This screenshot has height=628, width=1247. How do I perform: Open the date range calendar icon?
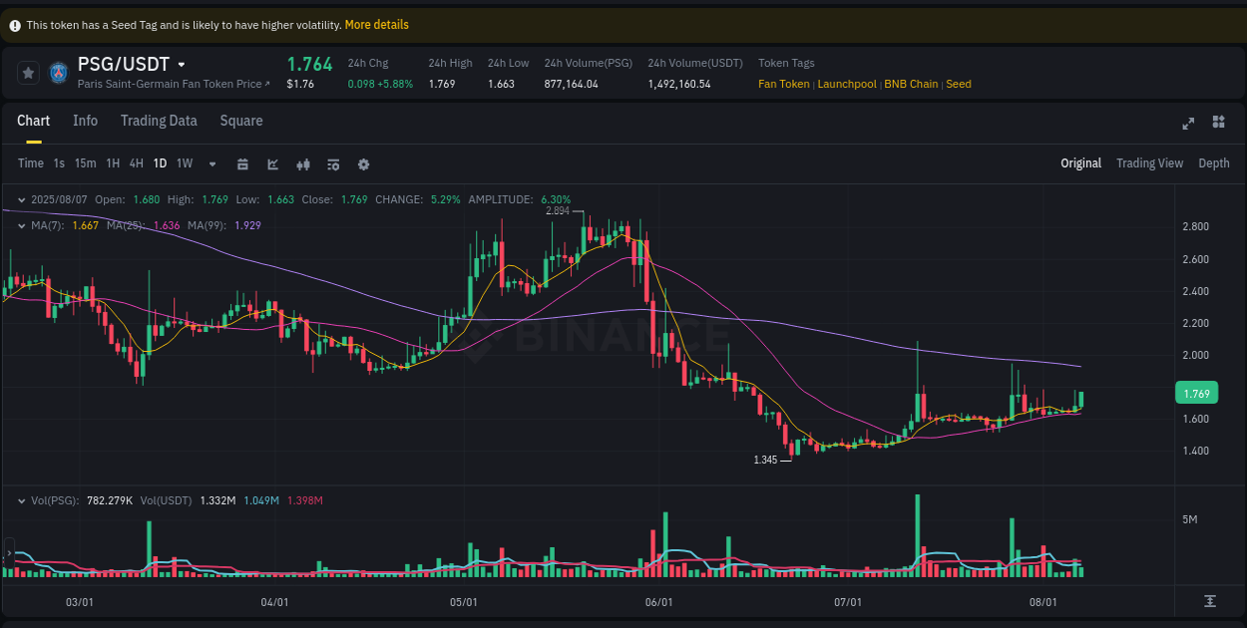(242, 163)
